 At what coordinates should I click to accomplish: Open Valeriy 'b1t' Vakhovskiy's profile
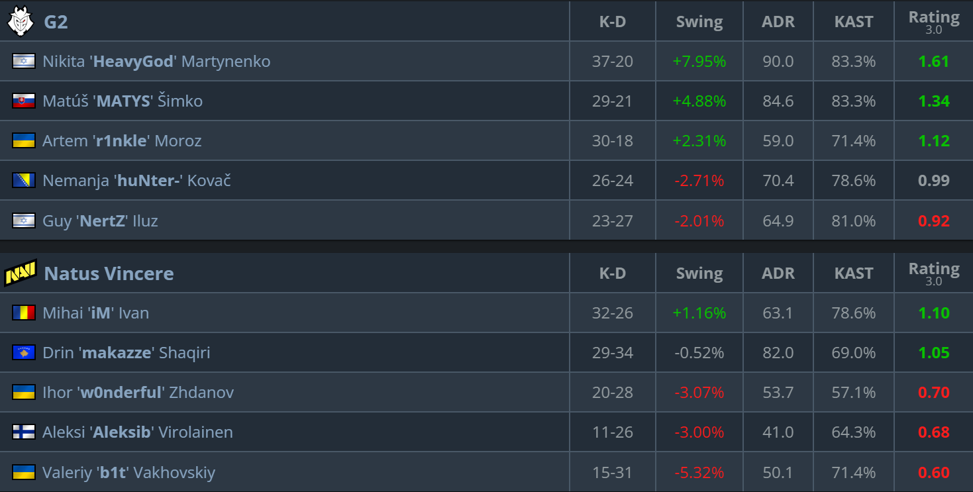[x=128, y=473]
